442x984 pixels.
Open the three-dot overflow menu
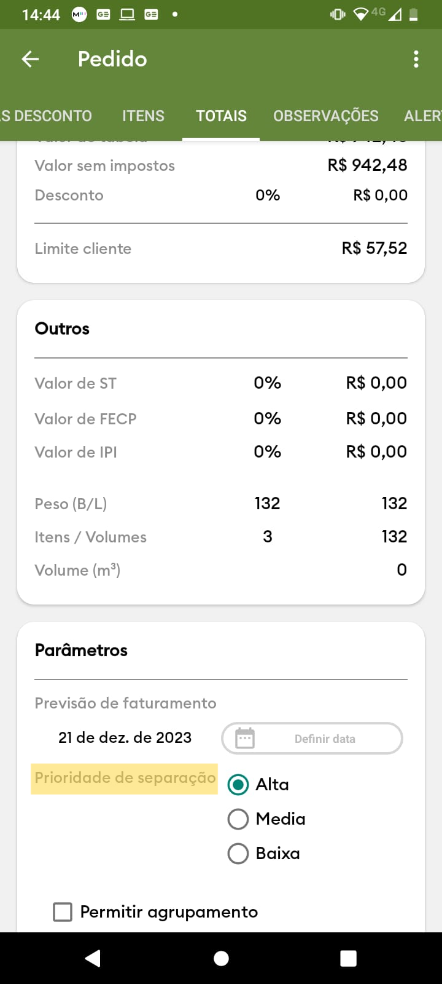click(416, 59)
